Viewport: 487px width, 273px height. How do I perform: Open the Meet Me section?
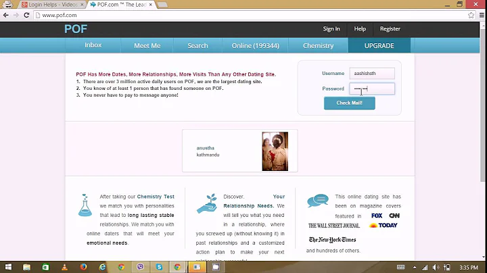(x=147, y=45)
